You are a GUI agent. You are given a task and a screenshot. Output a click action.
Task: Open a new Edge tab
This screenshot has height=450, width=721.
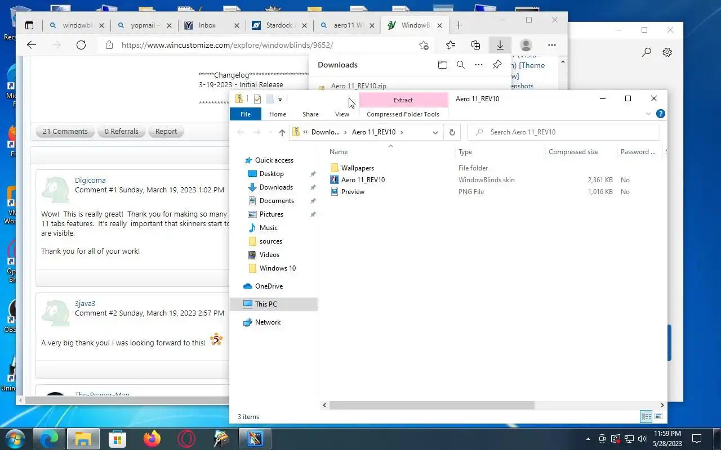459,25
